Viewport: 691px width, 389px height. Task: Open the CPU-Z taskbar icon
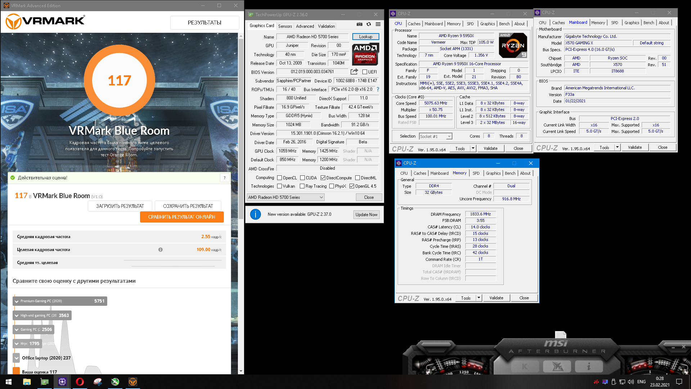[62, 382]
